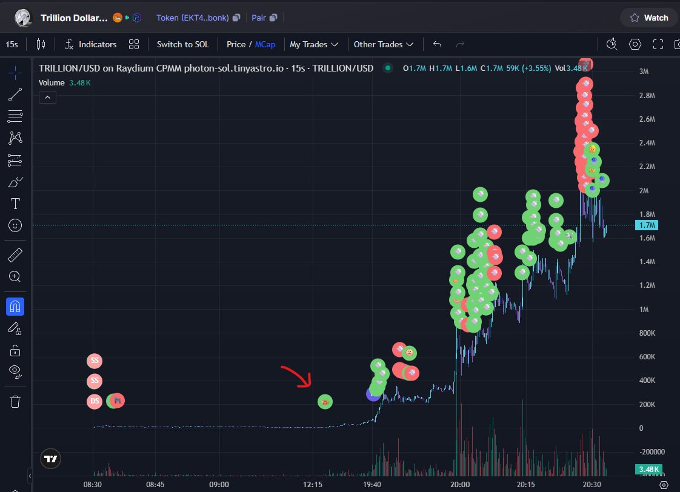This screenshot has width=680, height=492.
Task: Open the time axis settings gear
Action: (x=664, y=485)
